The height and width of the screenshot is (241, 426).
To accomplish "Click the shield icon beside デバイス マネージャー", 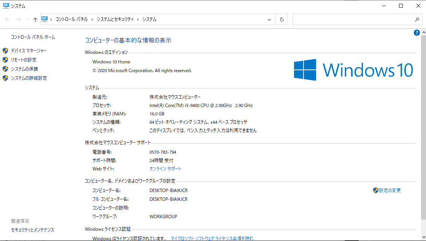I will click(x=5, y=51).
